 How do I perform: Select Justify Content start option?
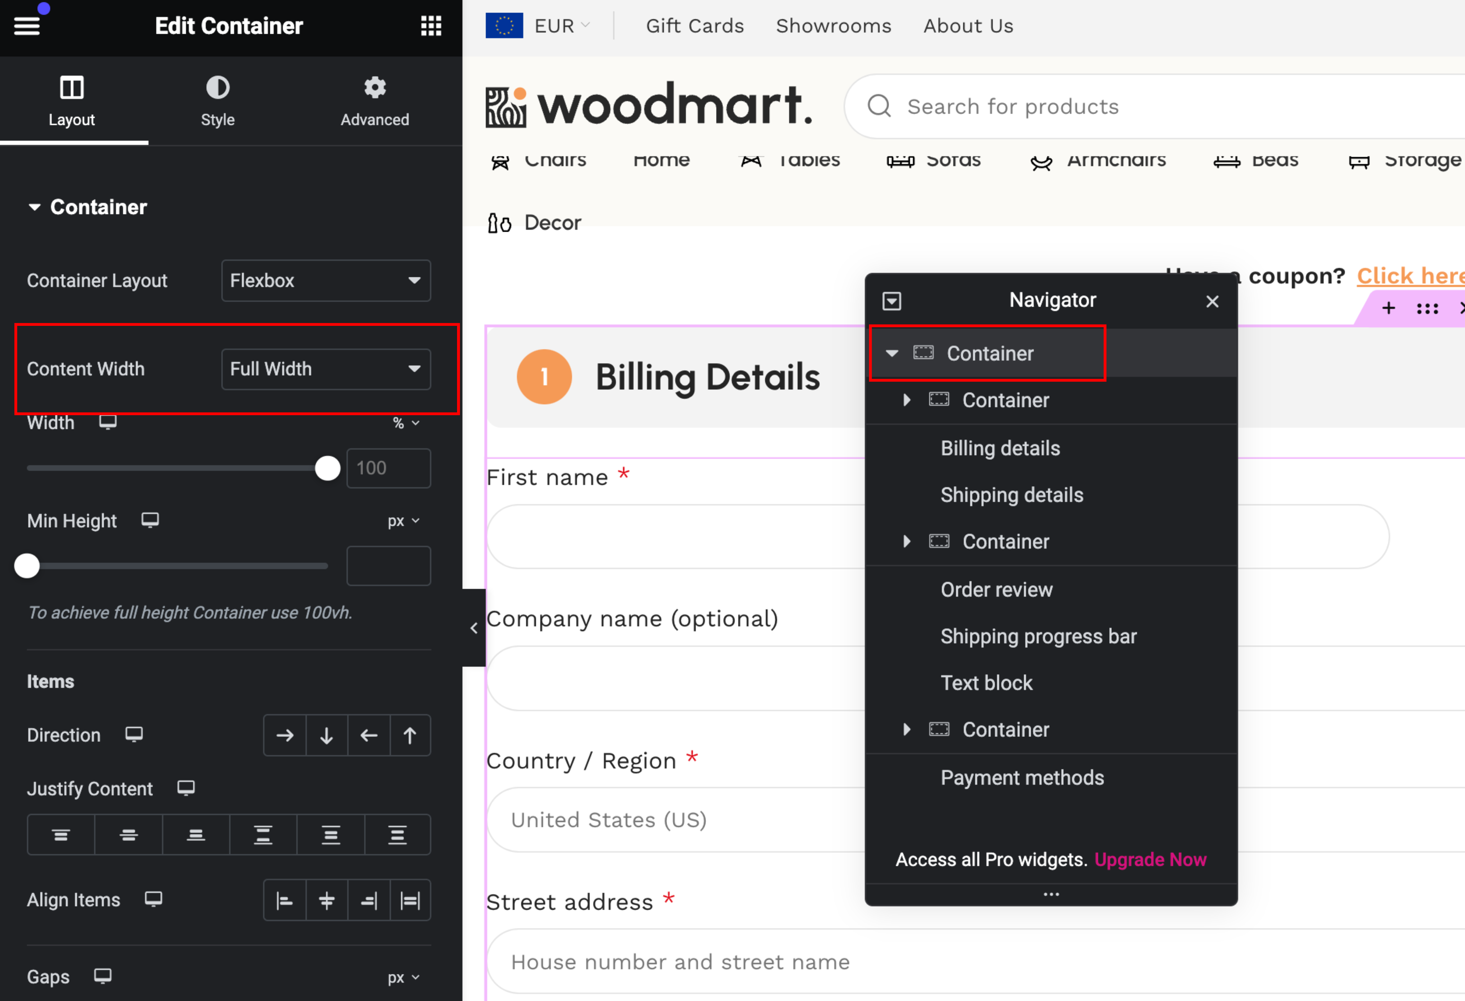click(61, 835)
